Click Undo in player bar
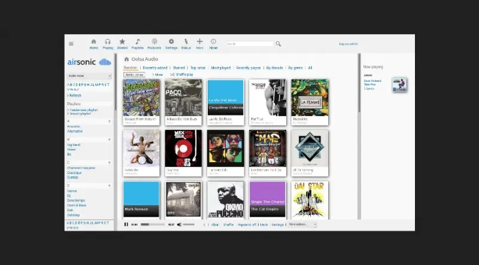This screenshot has width=479, height=265. 264,225
